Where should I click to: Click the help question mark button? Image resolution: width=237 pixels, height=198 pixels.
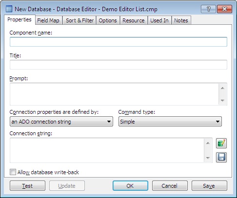tap(208, 9)
